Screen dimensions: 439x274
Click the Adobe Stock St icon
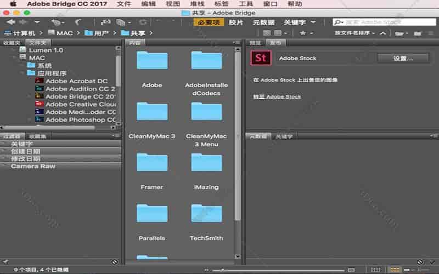[260, 58]
